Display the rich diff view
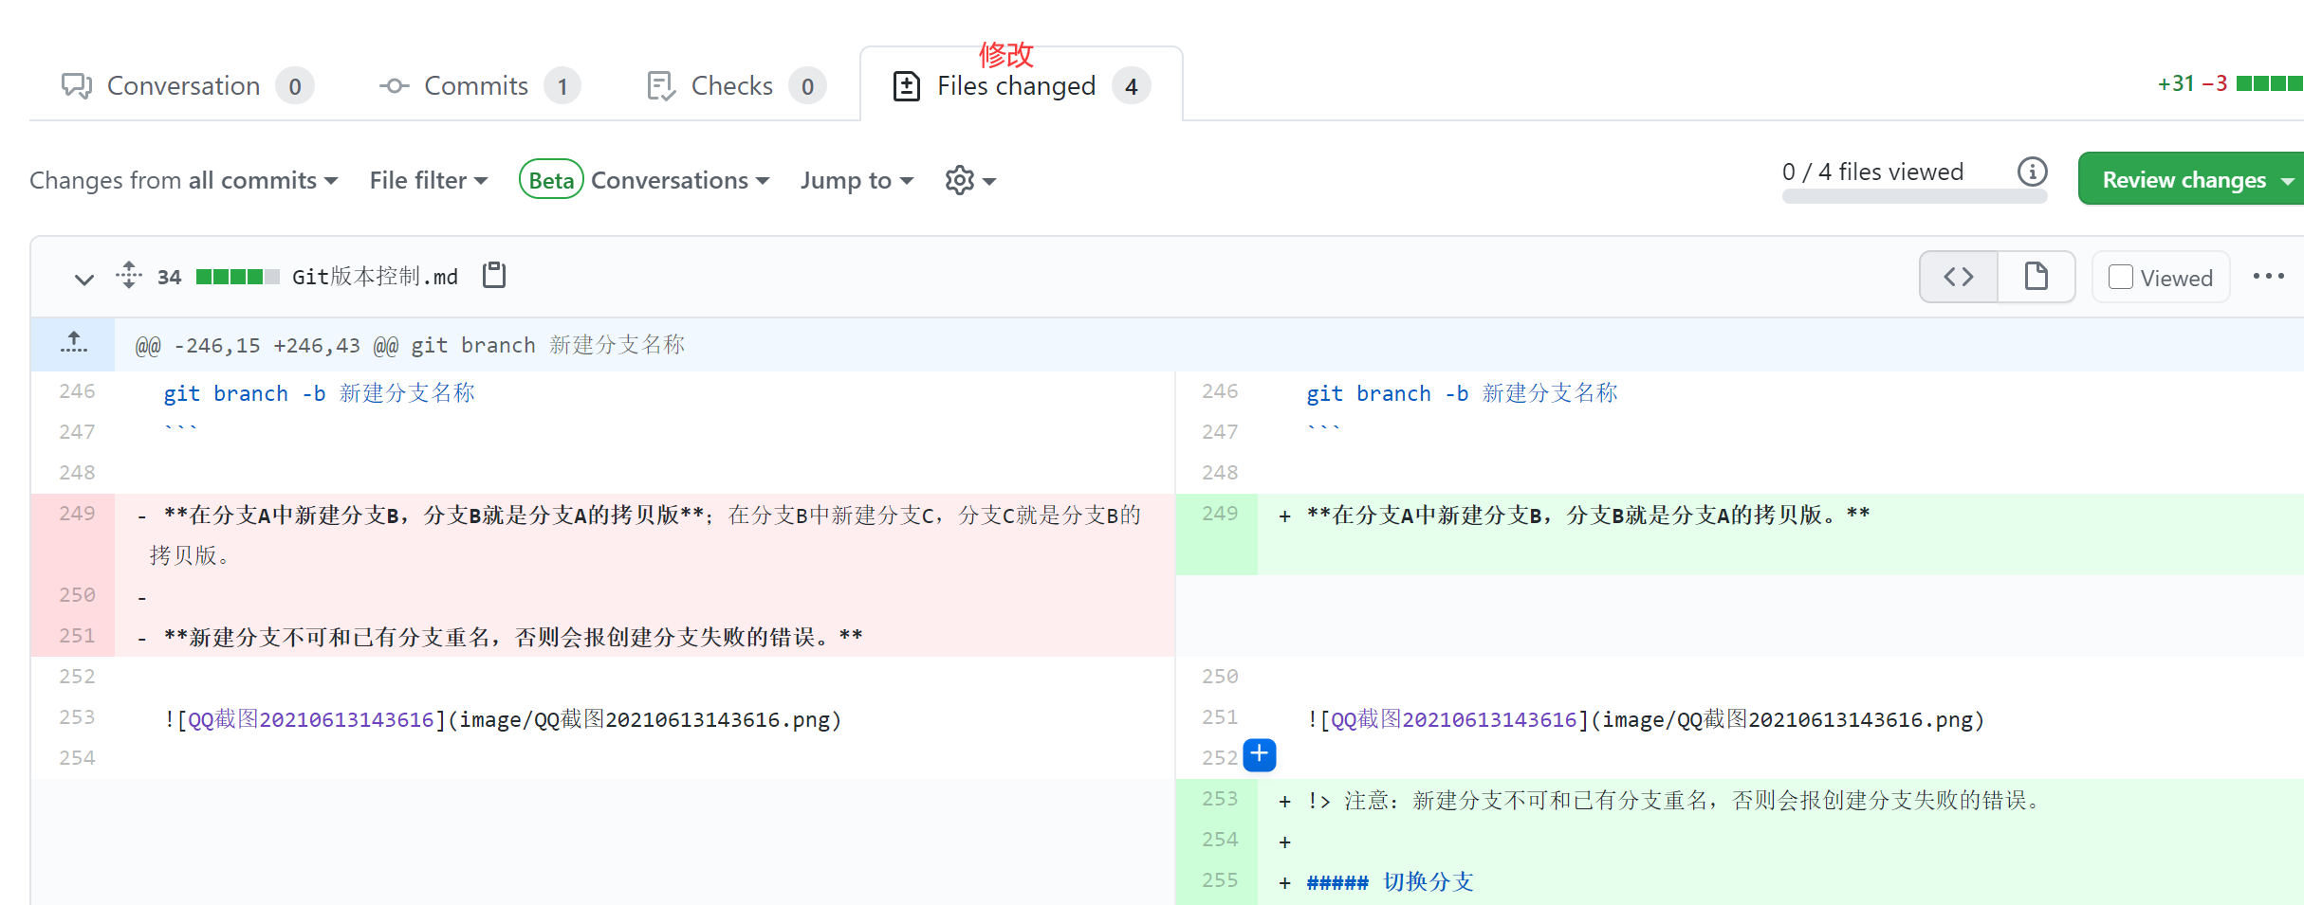The width and height of the screenshot is (2304, 905). pyautogui.click(x=2036, y=276)
